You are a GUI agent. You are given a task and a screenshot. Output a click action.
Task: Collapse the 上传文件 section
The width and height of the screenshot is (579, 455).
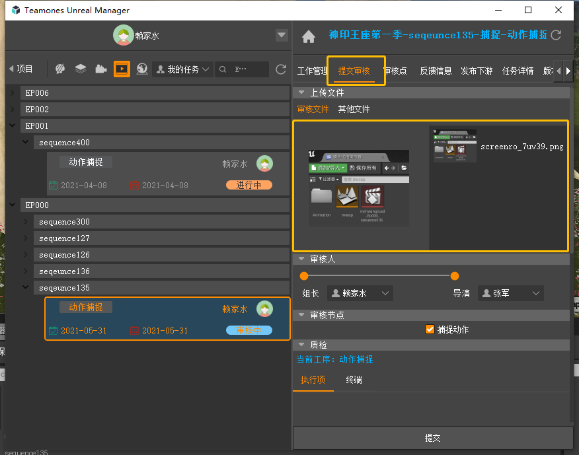(x=301, y=93)
